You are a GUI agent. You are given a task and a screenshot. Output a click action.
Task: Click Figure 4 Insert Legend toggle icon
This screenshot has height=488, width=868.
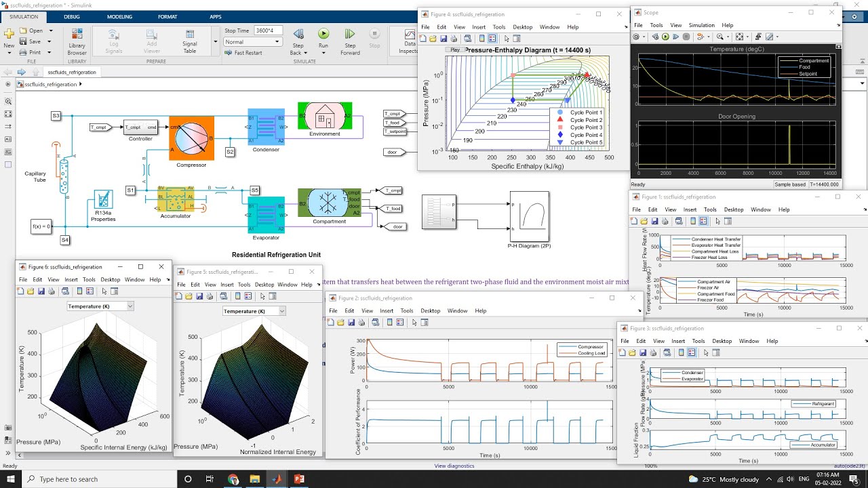pos(492,39)
